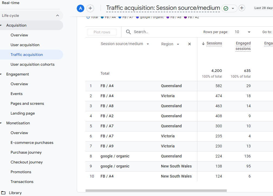This screenshot has height=196, width=273.
Task: Remove the Region dimension with X icon
Action: point(190,44)
